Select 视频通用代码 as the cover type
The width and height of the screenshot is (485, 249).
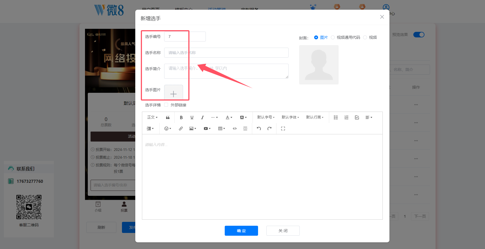[345, 37]
